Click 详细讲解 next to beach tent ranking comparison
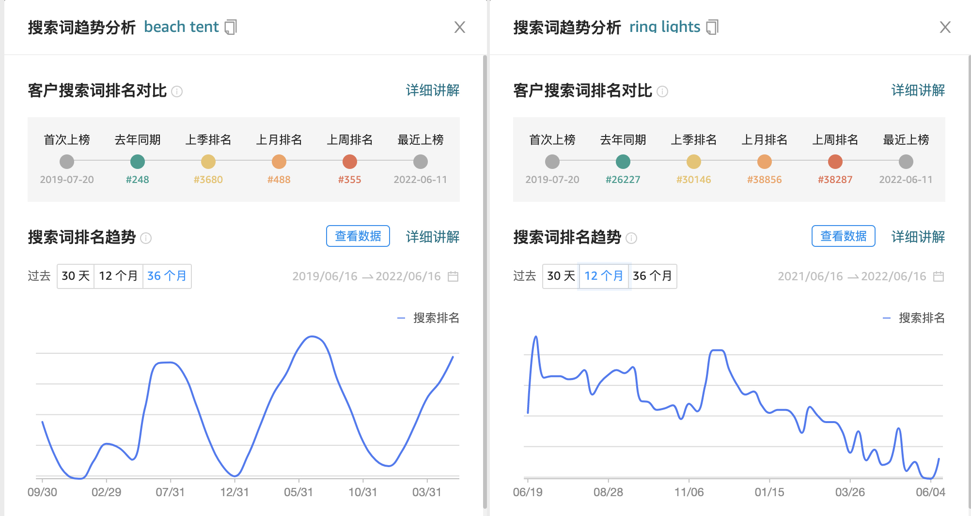 coord(432,91)
